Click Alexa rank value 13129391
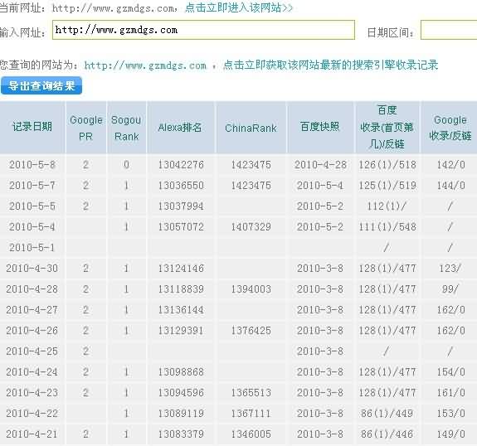 tap(181, 331)
